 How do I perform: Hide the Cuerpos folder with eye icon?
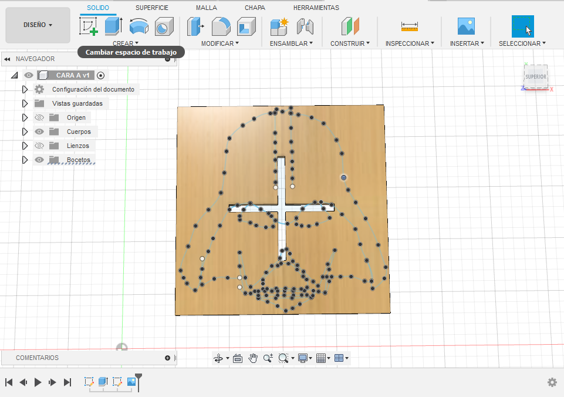(x=39, y=132)
